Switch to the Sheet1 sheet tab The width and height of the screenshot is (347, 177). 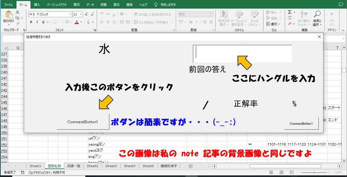[35, 166]
